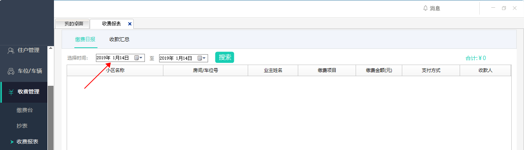Go to 抄表 submenu item
The width and height of the screenshot is (524, 150).
tap(22, 126)
